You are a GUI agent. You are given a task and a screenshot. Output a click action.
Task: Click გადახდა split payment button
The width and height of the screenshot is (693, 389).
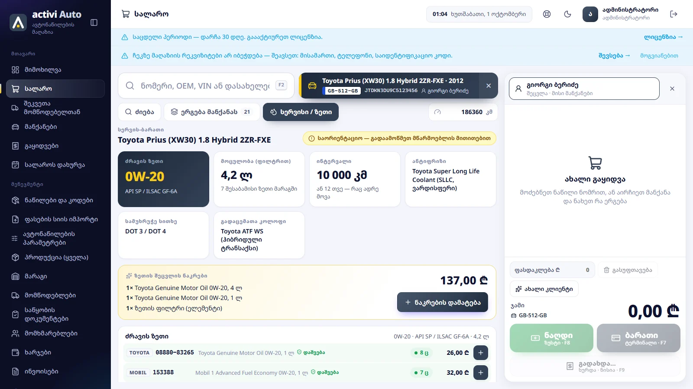click(595, 366)
